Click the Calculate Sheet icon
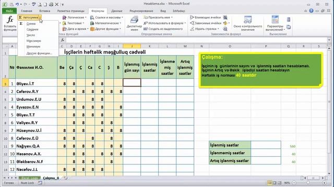The image size is (334, 187). 289,27
